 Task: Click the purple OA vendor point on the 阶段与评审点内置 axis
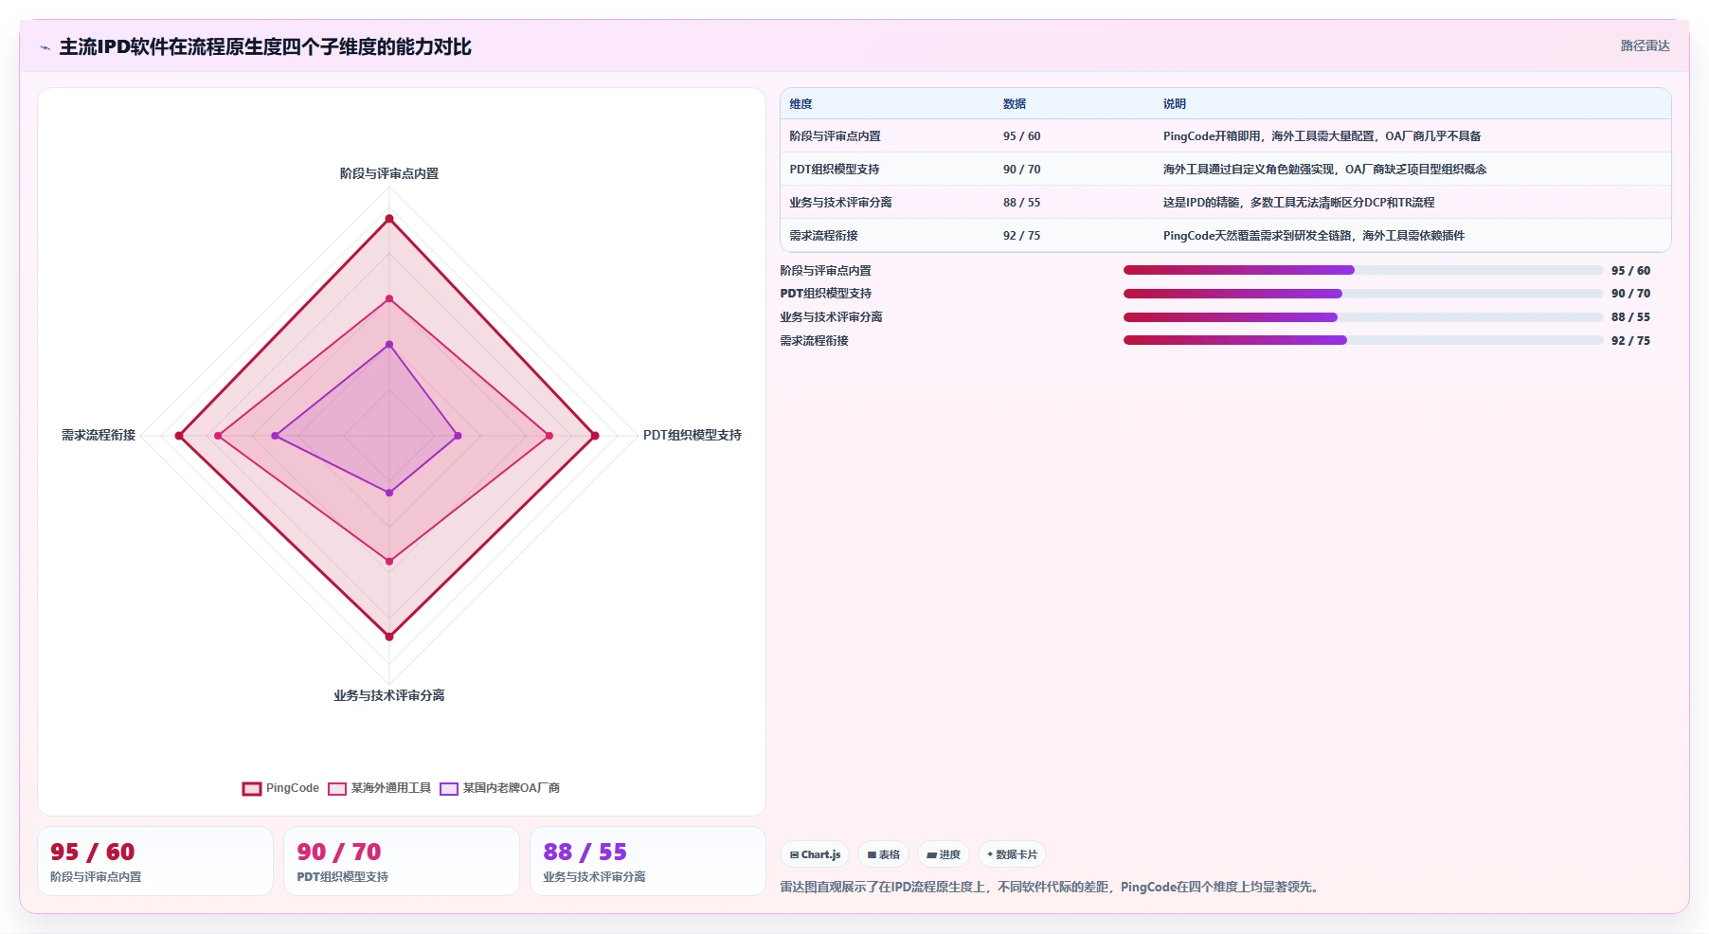coord(389,345)
